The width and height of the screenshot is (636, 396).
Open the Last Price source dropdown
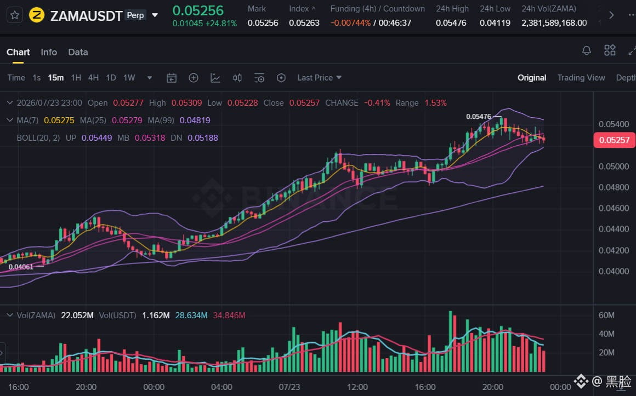click(x=320, y=77)
